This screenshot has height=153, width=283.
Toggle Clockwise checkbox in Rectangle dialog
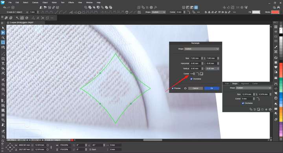(x=191, y=79)
